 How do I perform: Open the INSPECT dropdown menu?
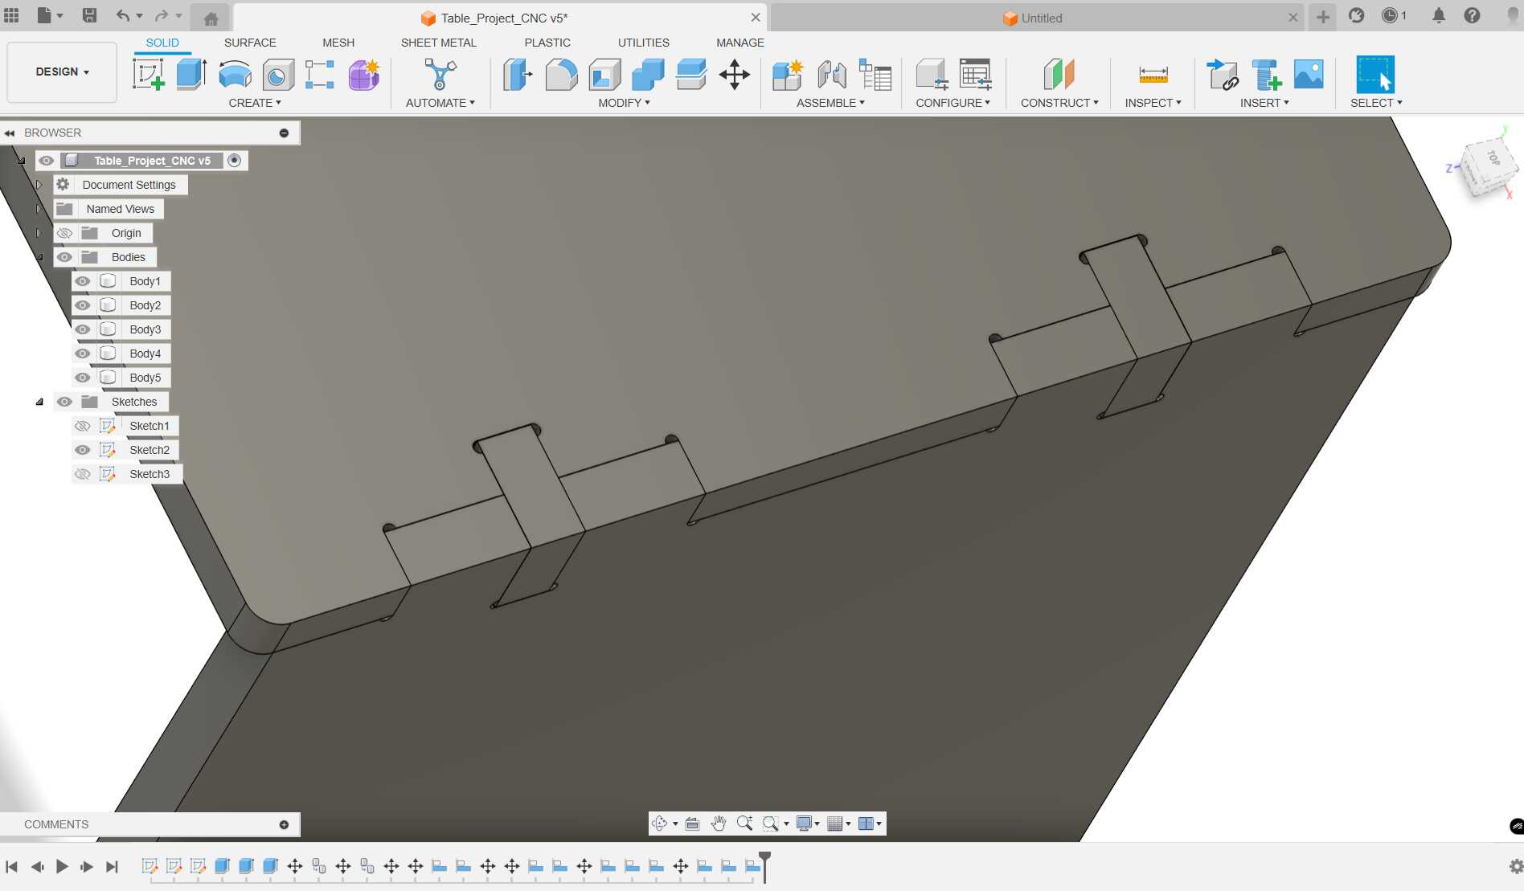(1153, 103)
